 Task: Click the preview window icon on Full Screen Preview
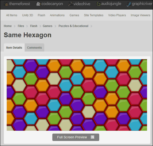click(x=93, y=137)
